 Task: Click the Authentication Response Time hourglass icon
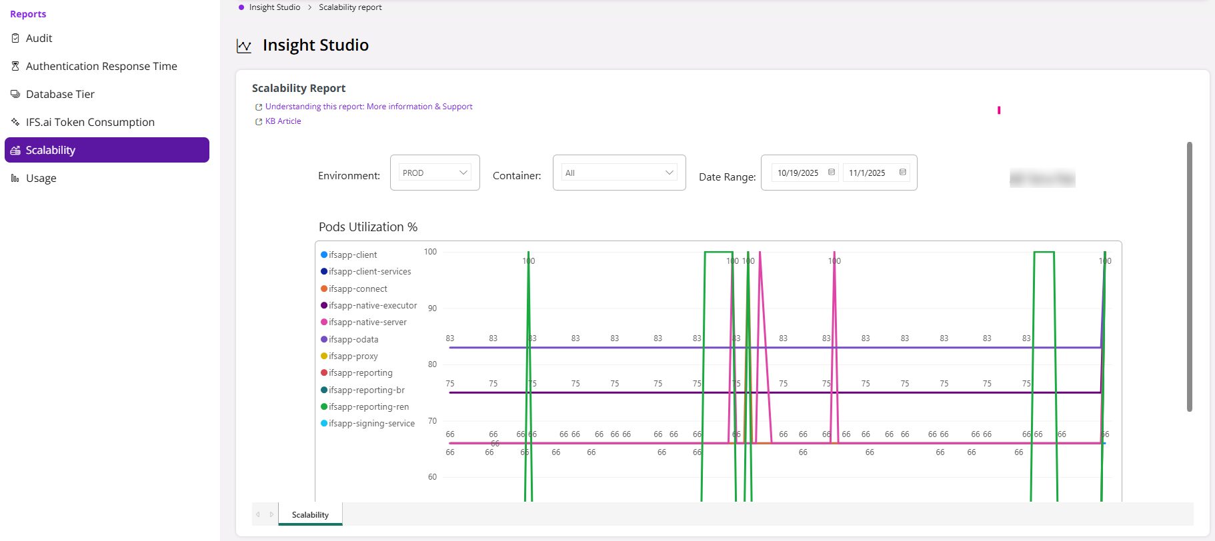coord(15,66)
